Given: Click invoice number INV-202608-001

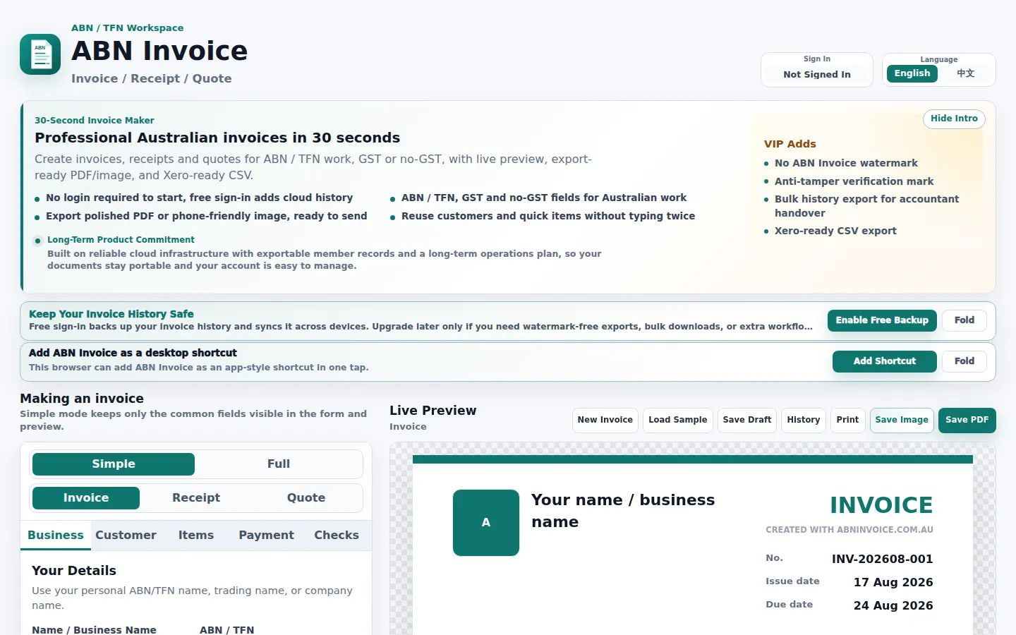Looking at the screenshot, I should pos(883,559).
